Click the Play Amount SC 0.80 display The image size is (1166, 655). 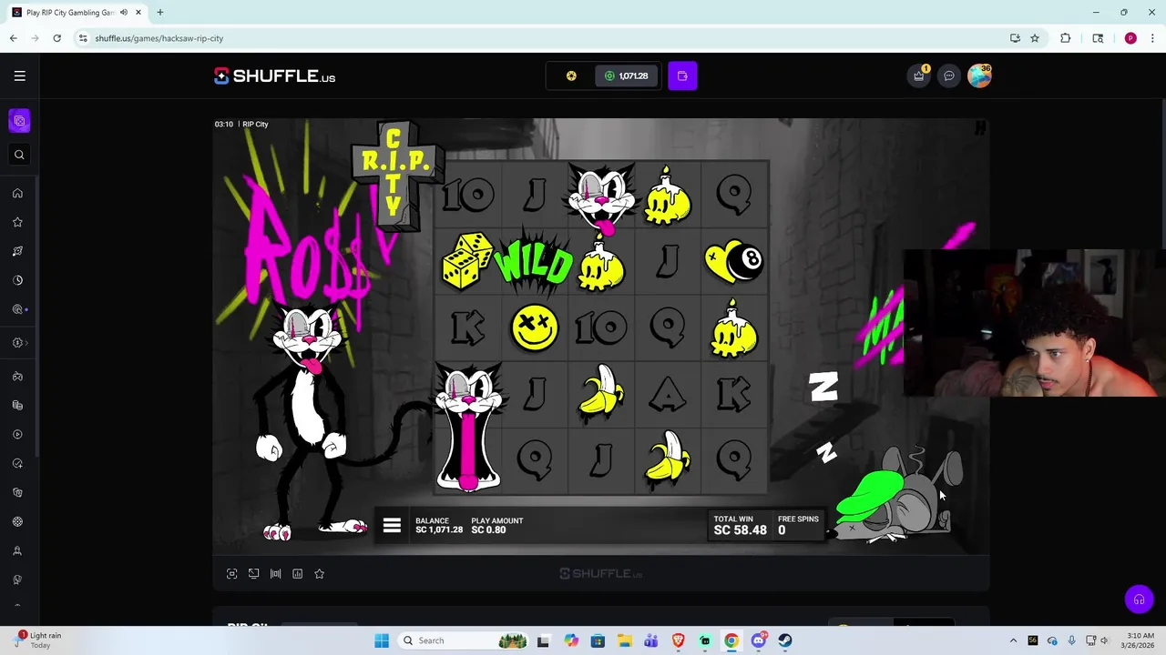pos(496,525)
